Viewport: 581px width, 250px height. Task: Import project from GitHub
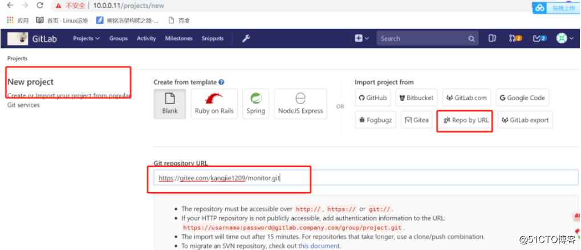click(x=373, y=98)
